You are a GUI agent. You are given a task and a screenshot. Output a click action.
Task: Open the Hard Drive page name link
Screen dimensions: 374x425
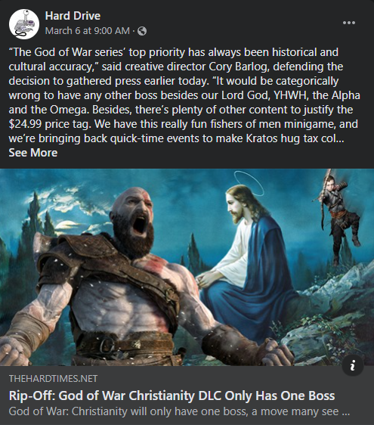tap(73, 16)
